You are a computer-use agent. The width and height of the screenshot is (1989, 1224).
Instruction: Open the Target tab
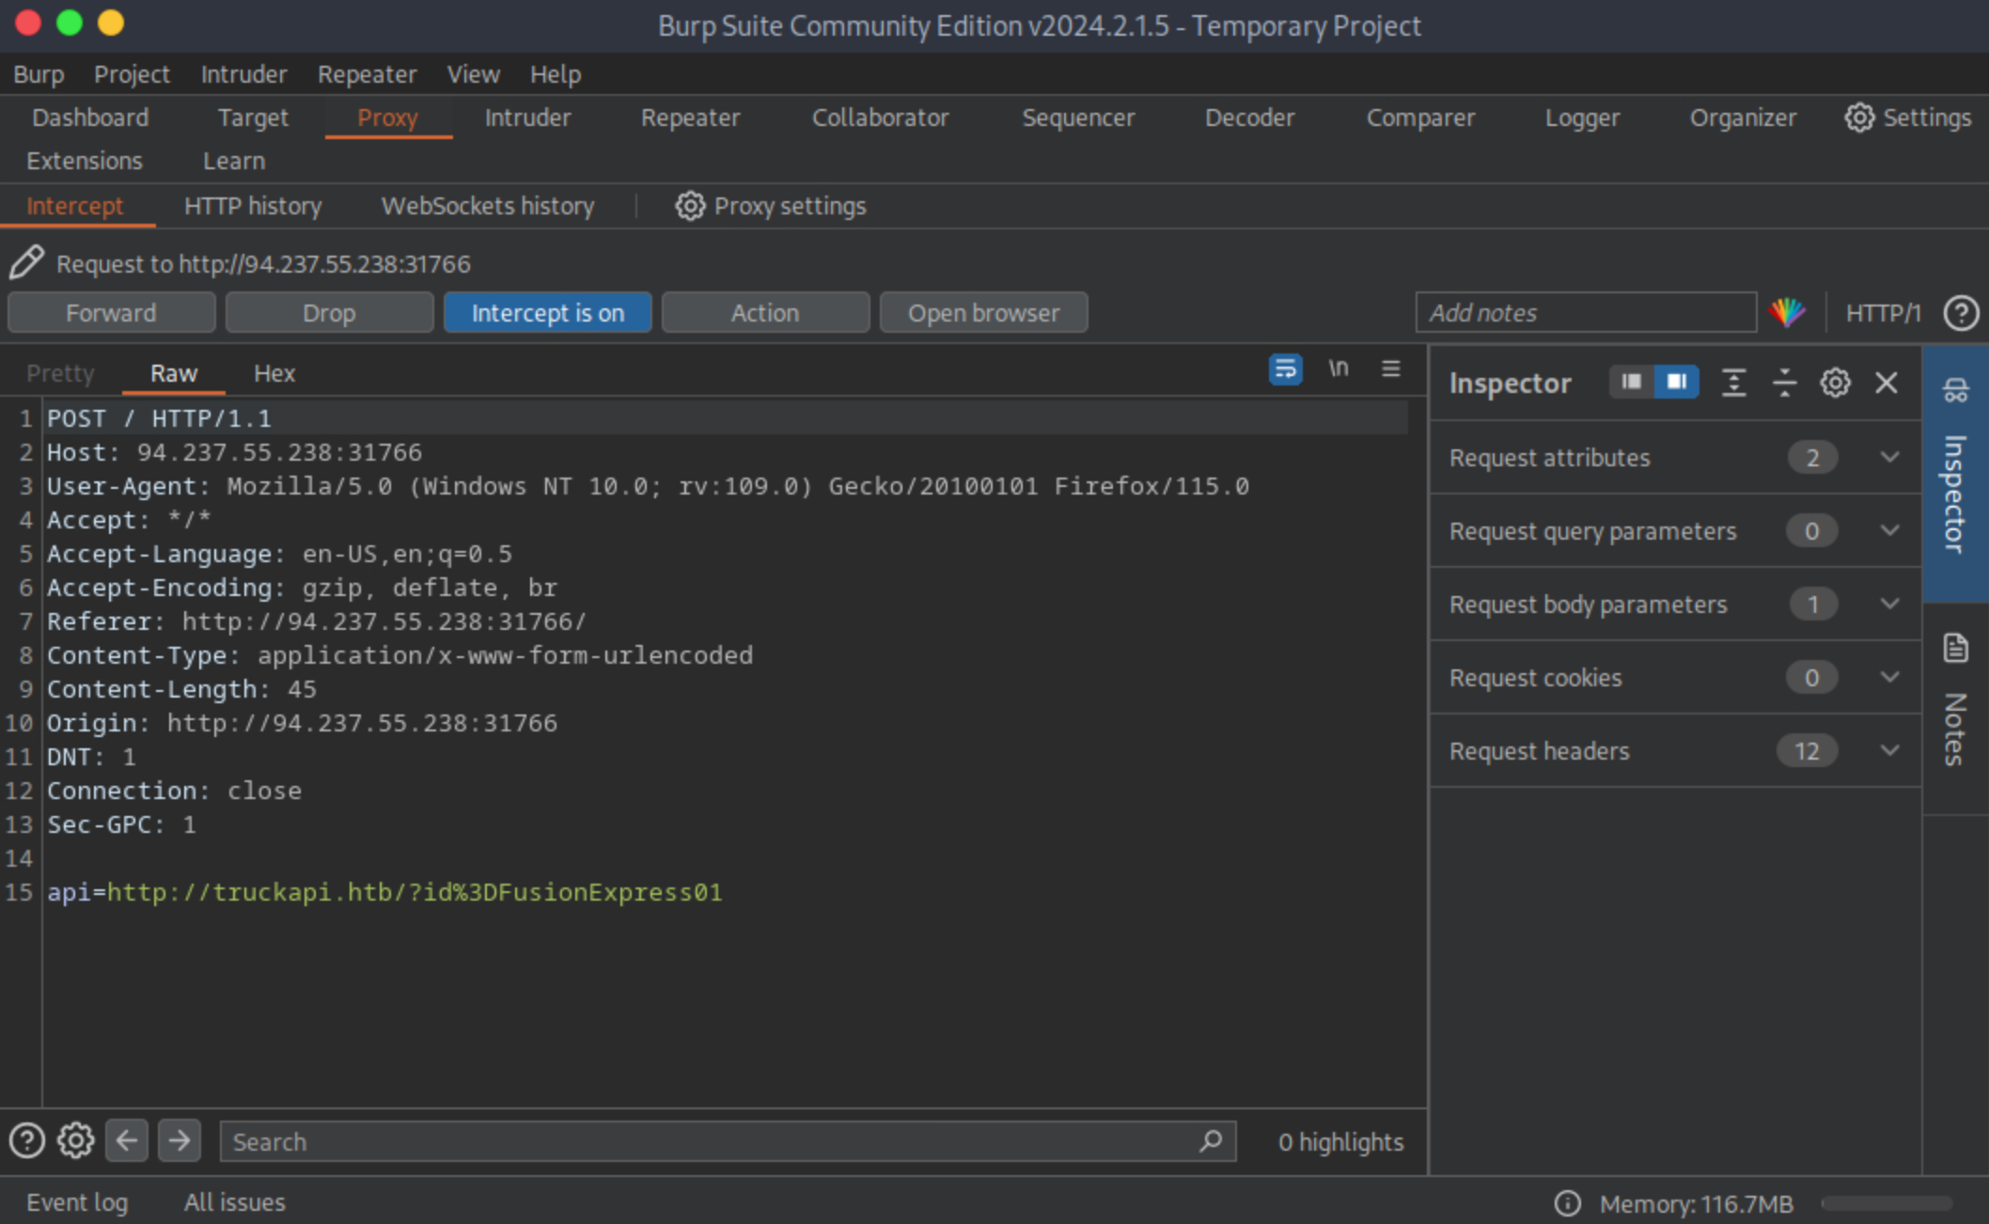coord(253,118)
